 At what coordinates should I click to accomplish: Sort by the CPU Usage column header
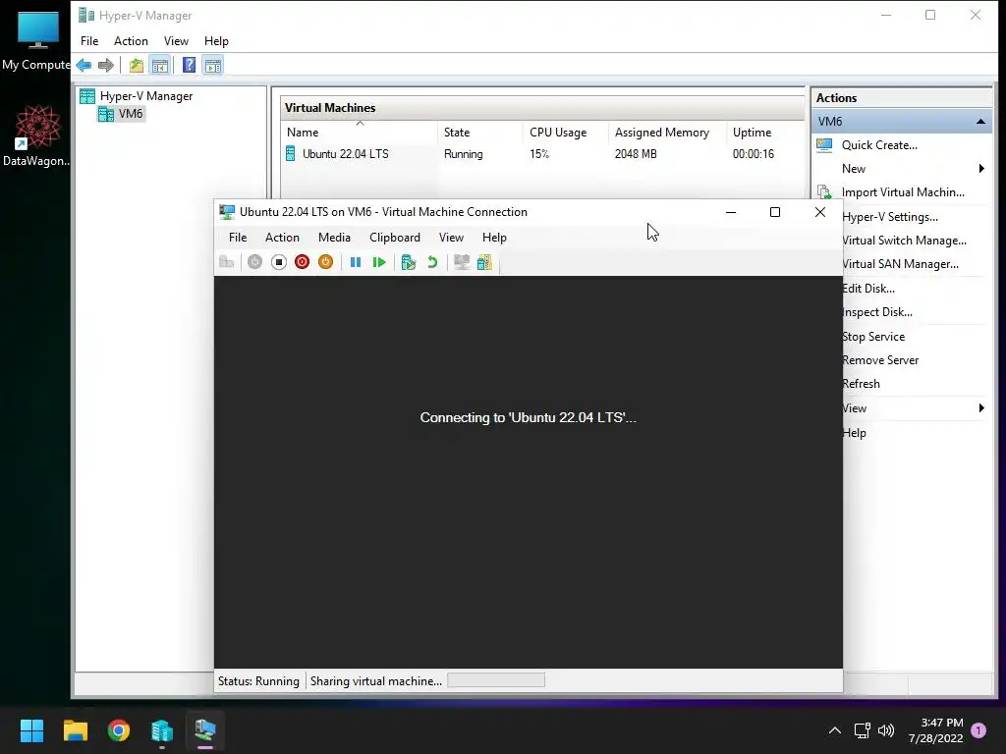coord(565,133)
